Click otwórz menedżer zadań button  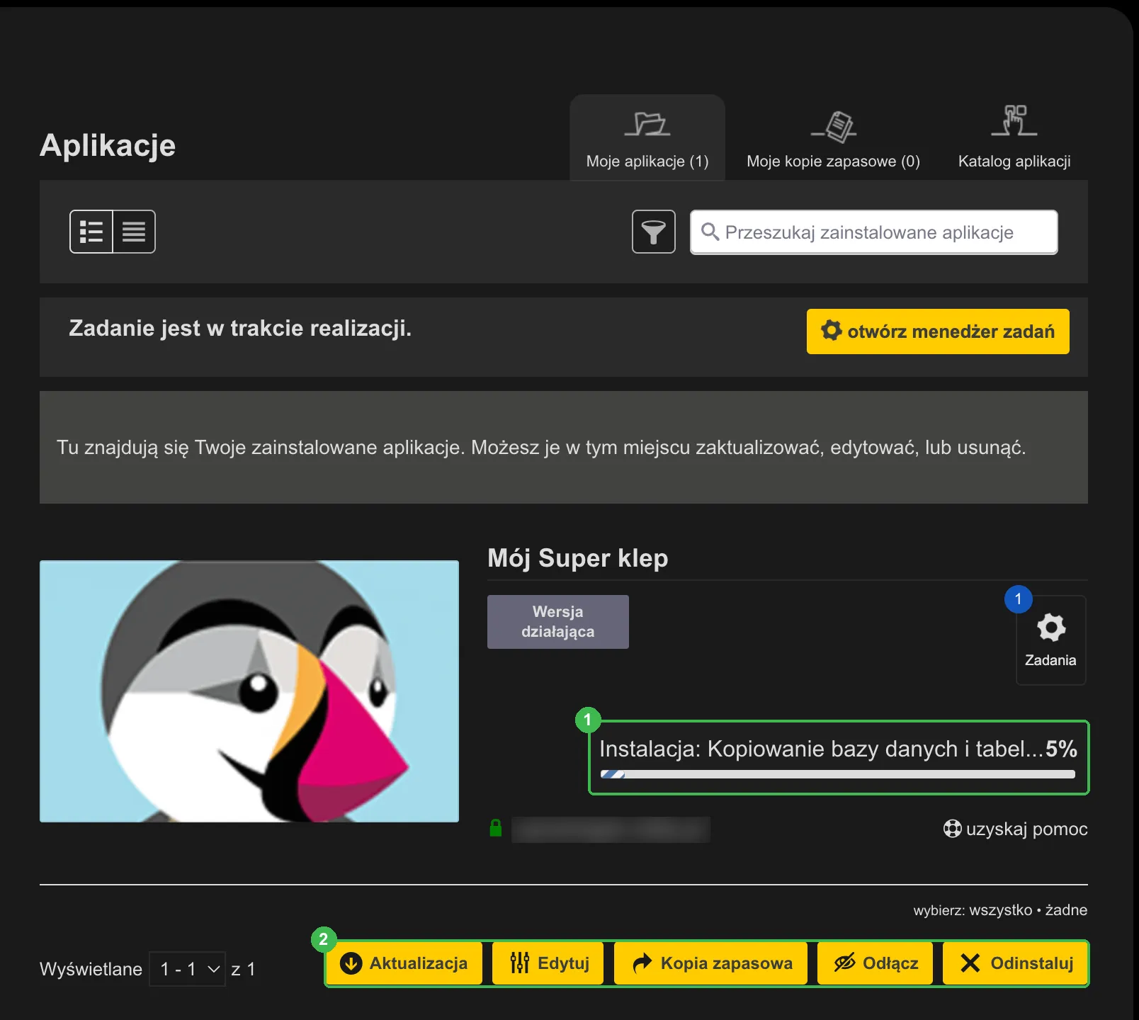coord(938,331)
